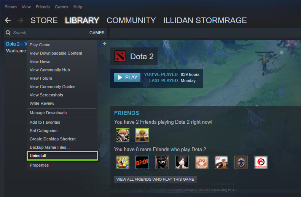The height and width of the screenshot is (197, 301).
Task: Open the red swirl logo friend avatar
Action: [261, 162]
